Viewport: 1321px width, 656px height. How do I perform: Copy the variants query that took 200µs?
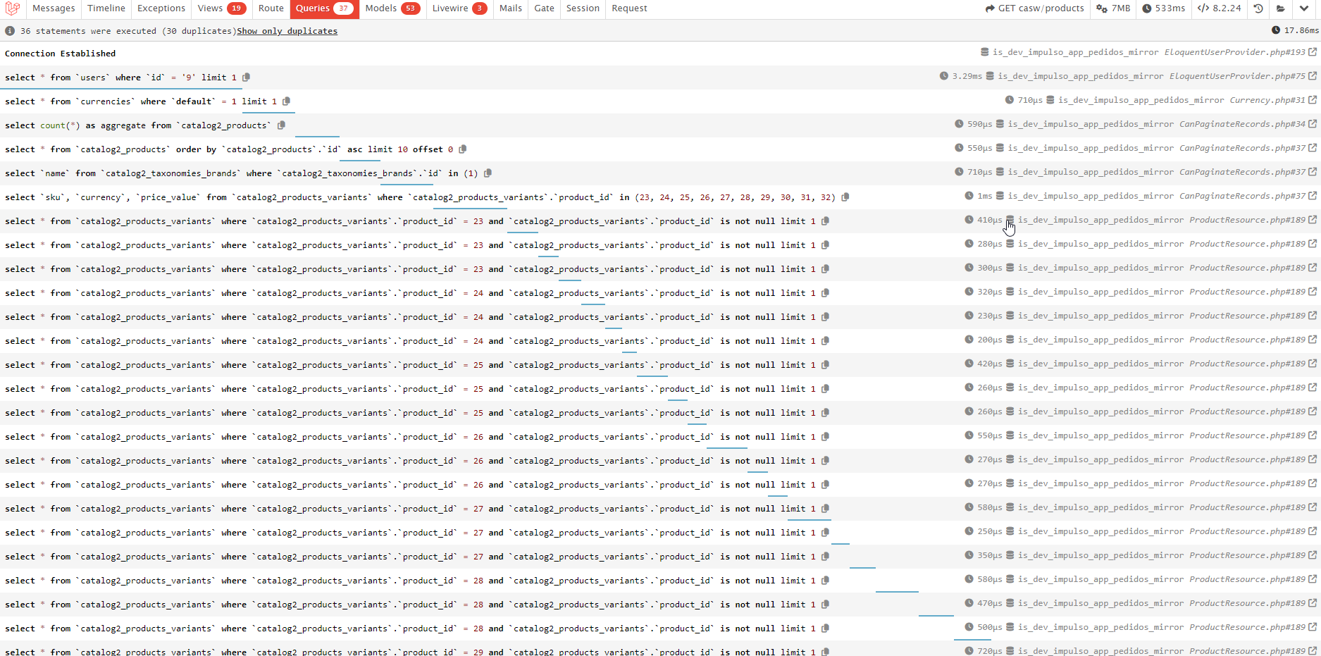pyautogui.click(x=825, y=341)
